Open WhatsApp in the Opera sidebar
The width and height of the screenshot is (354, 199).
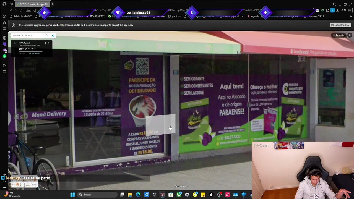tap(4, 56)
